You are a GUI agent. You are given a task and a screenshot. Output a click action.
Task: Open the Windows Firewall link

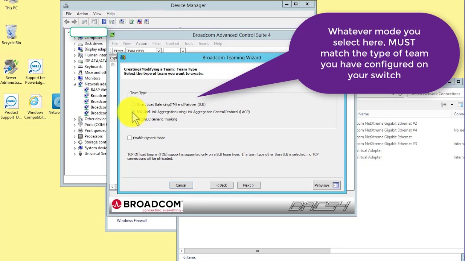(132, 220)
